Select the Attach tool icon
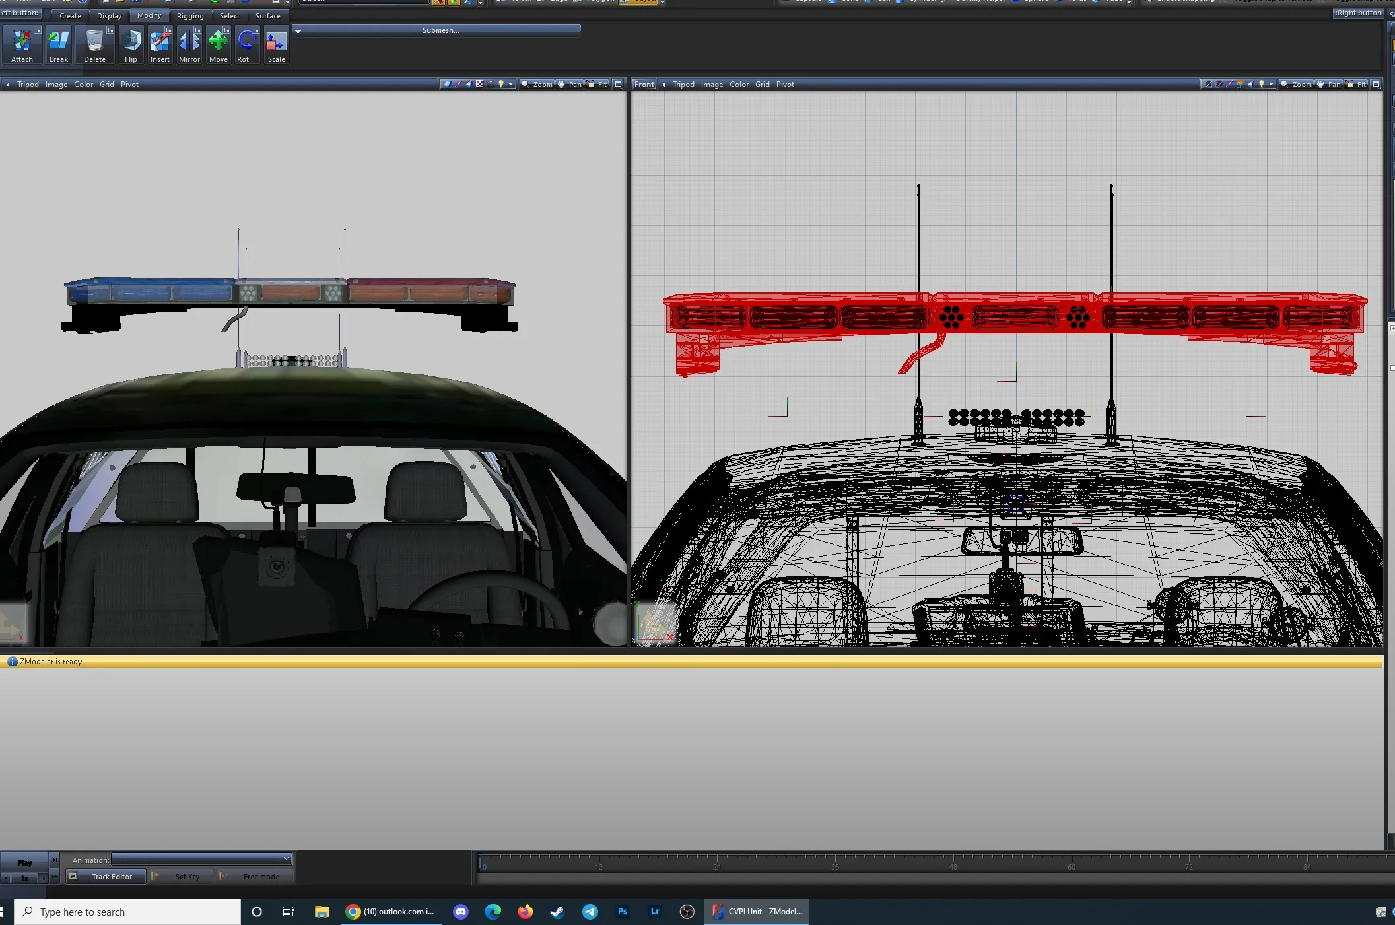The image size is (1395, 925). tap(22, 42)
